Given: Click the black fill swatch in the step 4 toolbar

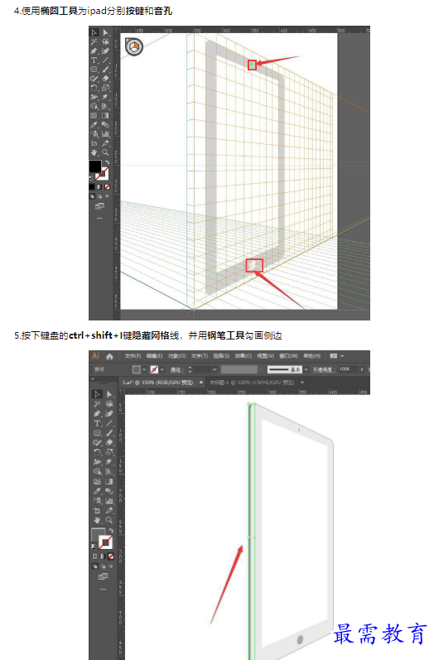Looking at the screenshot, I should (x=94, y=166).
